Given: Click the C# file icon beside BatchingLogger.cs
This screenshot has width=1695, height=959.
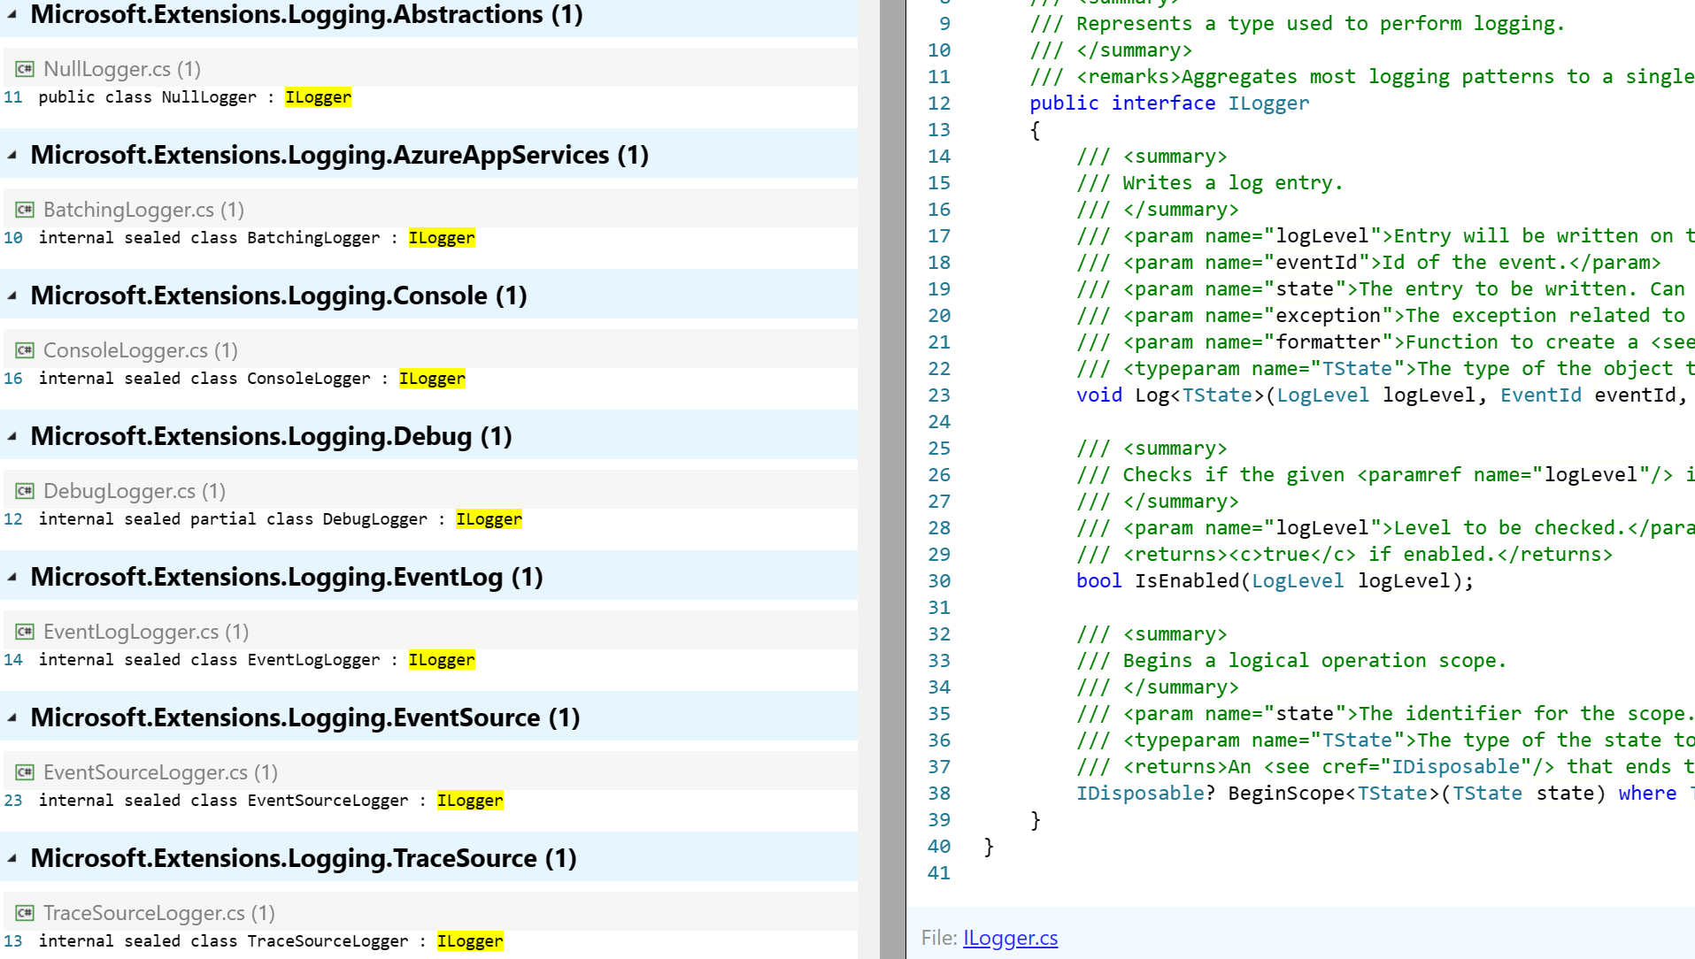Looking at the screenshot, I should tap(25, 210).
